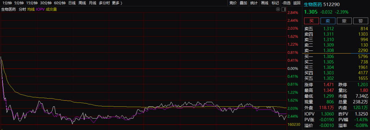Open the 月线 monthly chart

point(93,3)
